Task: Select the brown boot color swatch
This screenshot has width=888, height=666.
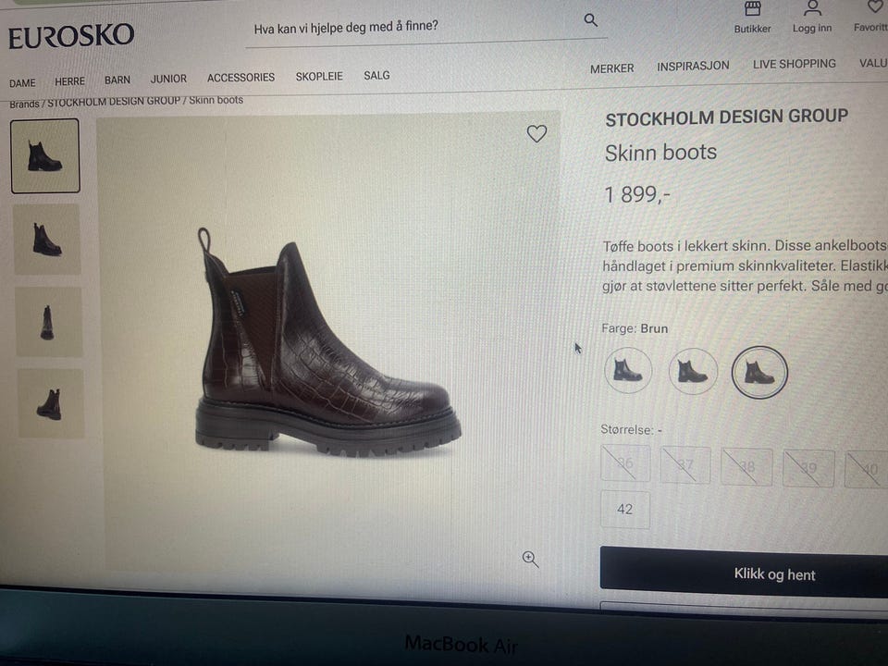Action: 759,372
